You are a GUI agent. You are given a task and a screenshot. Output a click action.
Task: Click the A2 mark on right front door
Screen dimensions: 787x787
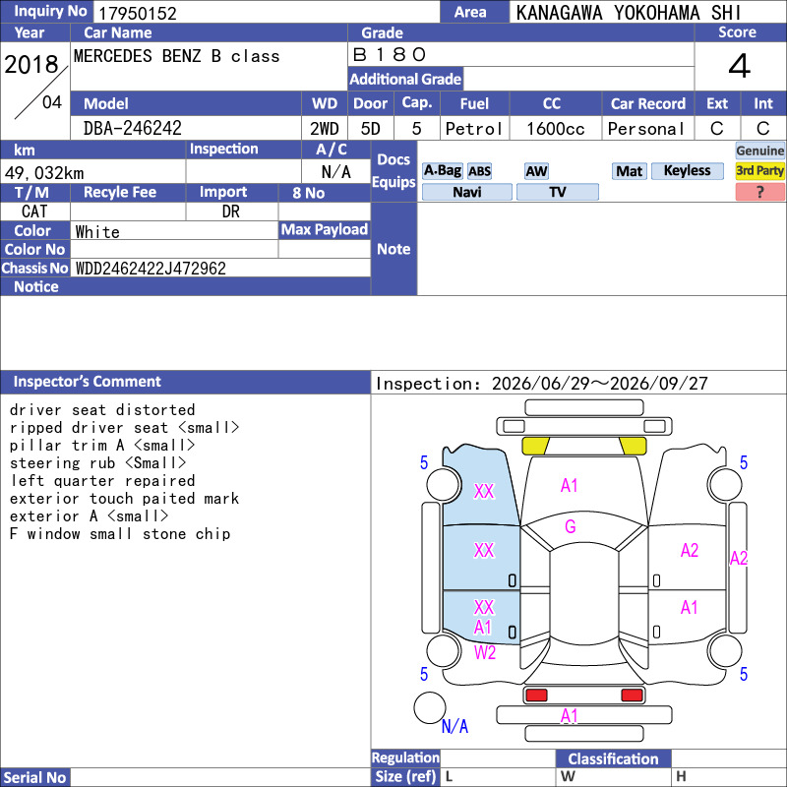[x=690, y=550]
